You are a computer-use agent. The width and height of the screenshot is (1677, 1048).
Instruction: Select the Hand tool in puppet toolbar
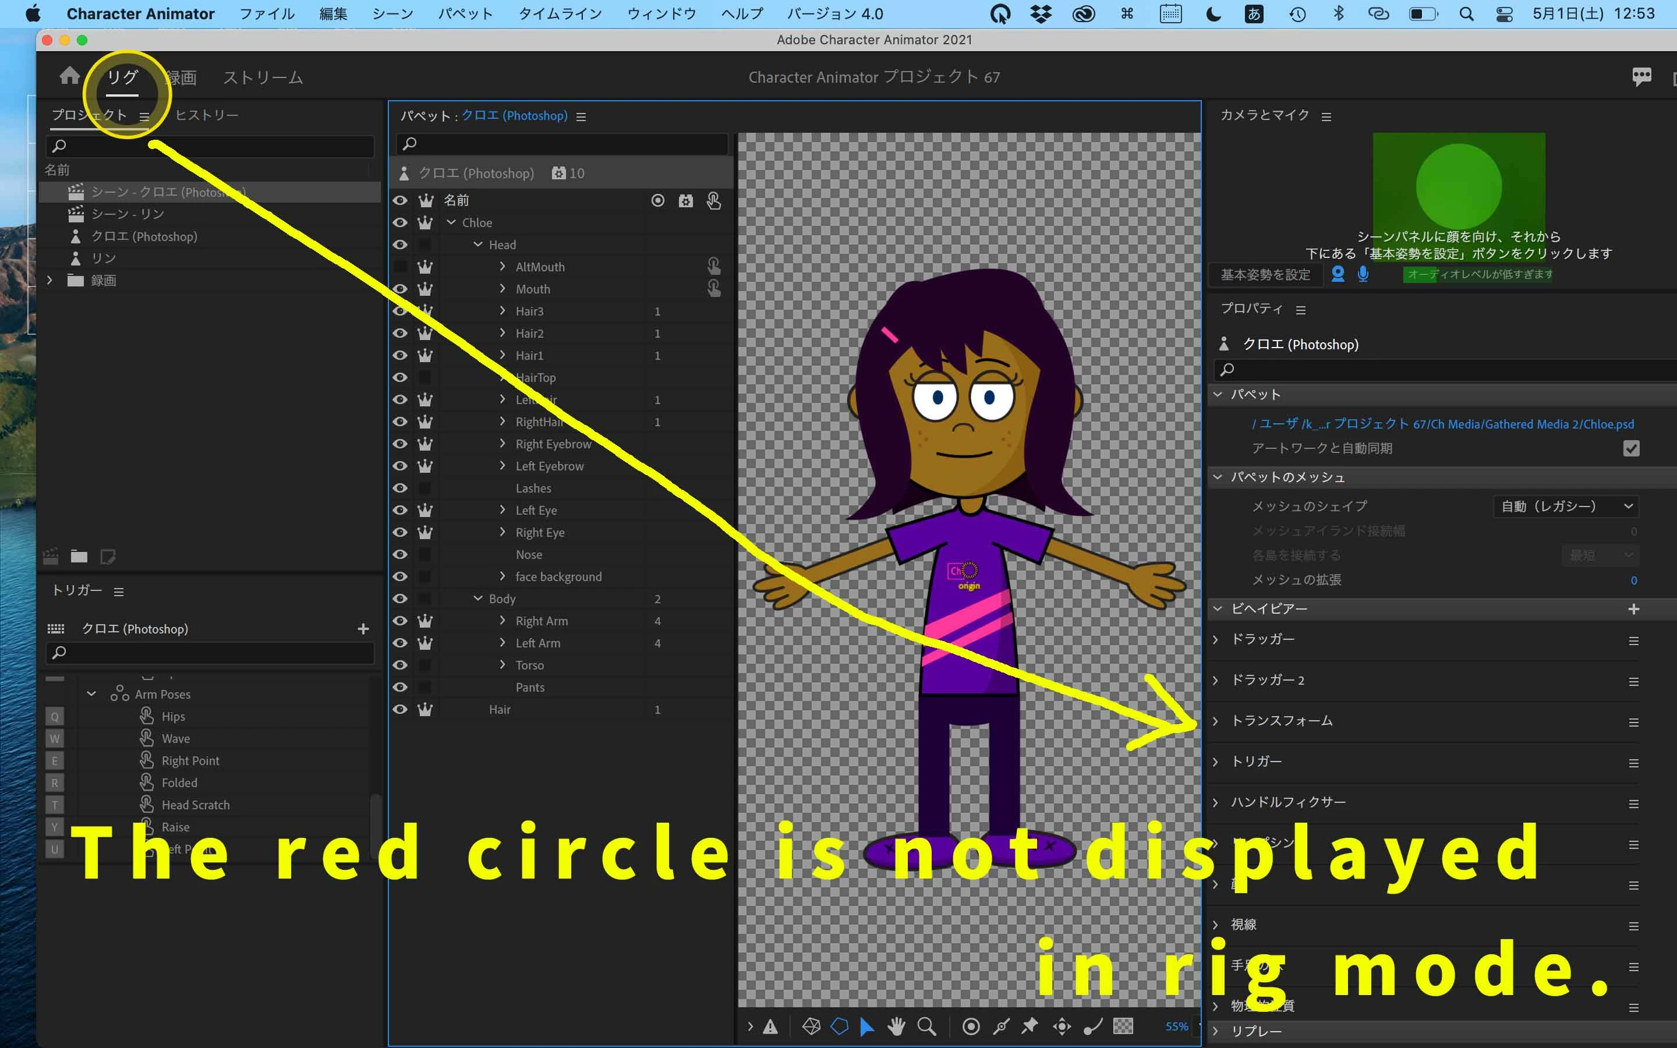click(896, 1026)
